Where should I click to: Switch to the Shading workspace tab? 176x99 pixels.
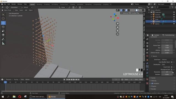coord(73,4)
